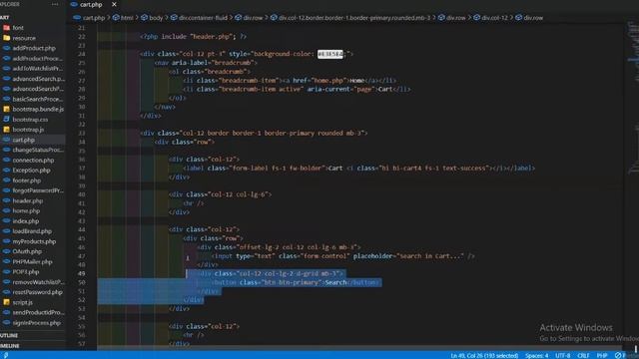Open removeWatchlistP... file
Image resolution: width=639 pixels, height=359 pixels.
[33, 282]
